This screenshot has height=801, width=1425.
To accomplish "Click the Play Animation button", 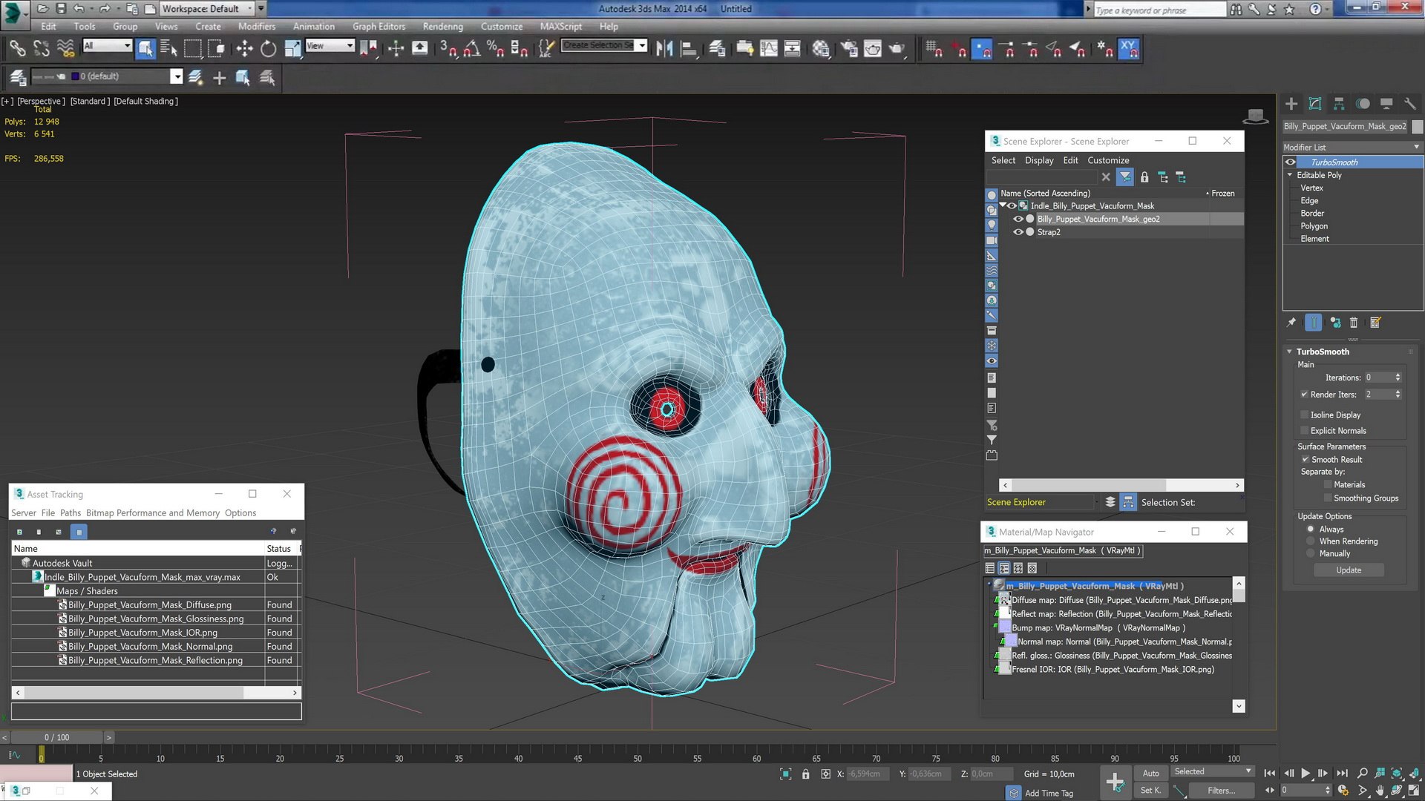I will pyautogui.click(x=1306, y=773).
